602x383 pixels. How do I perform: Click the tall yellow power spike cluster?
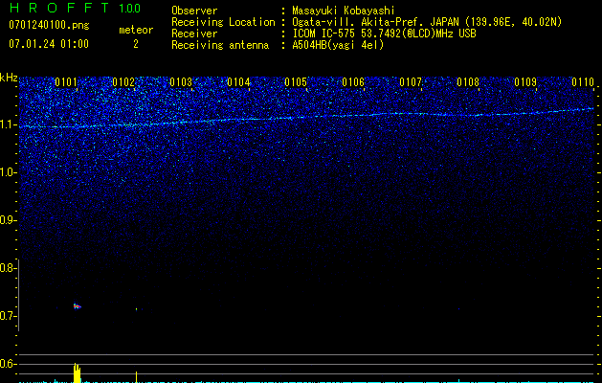click(x=78, y=372)
